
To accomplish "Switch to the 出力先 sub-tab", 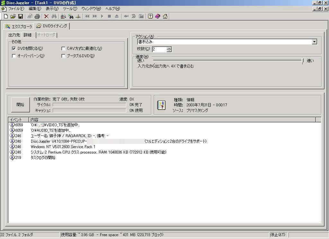I will (14, 35).
